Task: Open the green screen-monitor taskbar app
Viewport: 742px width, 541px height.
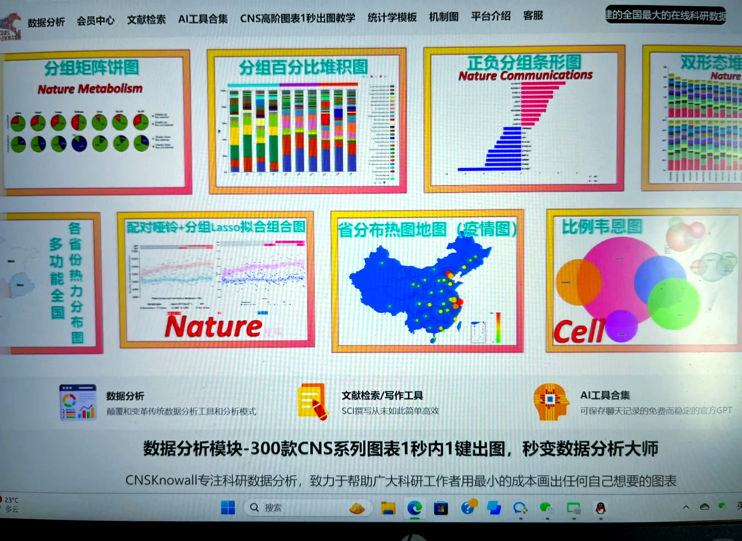Action: [x=574, y=509]
